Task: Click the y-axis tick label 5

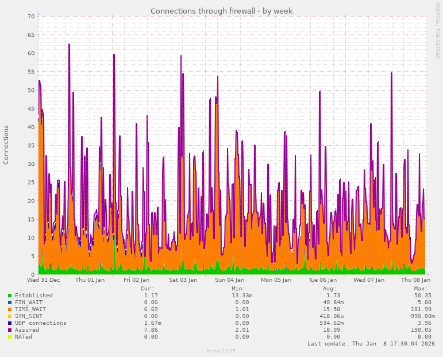Action: point(33,256)
